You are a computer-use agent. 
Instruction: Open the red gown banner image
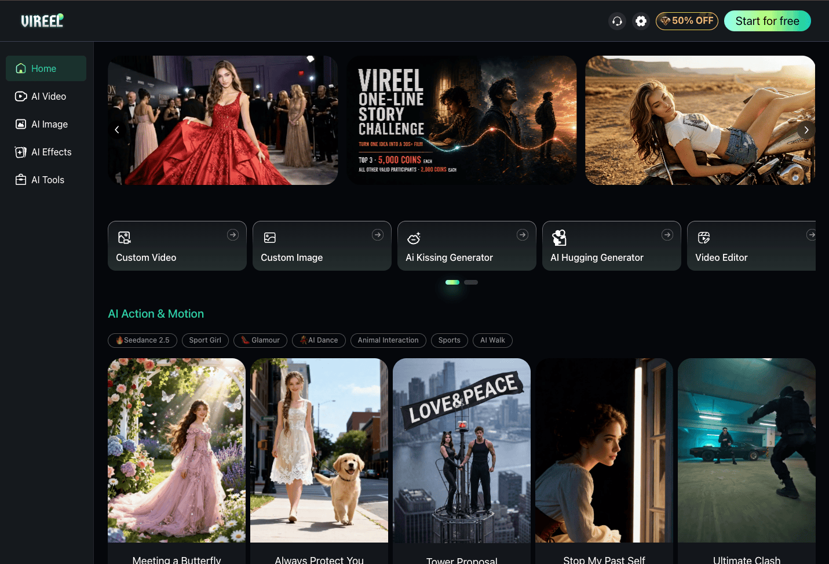click(223, 121)
